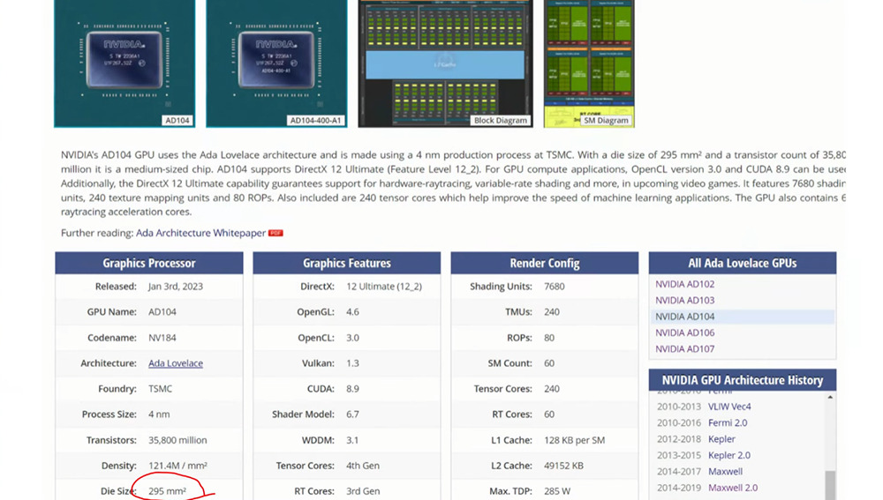Click L1 Cache value '128 KB per SM'
The image size is (883, 500).
pos(575,440)
